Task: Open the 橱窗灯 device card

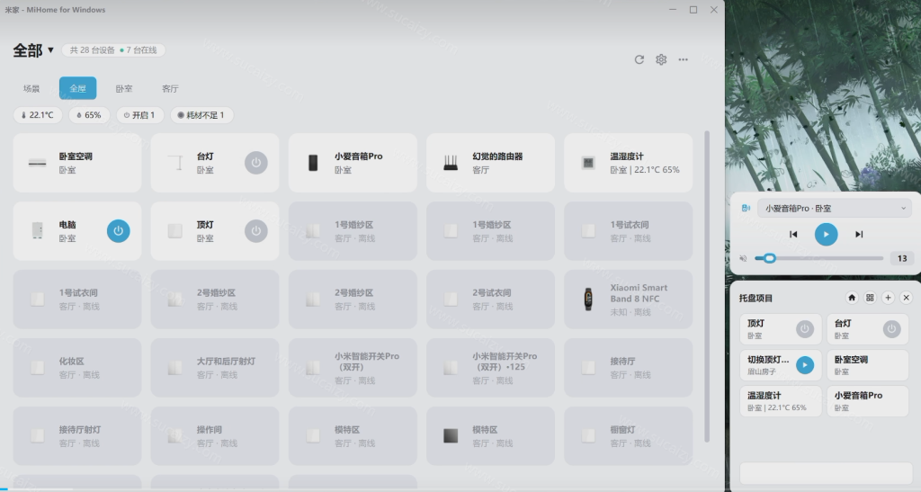Action: click(x=629, y=435)
